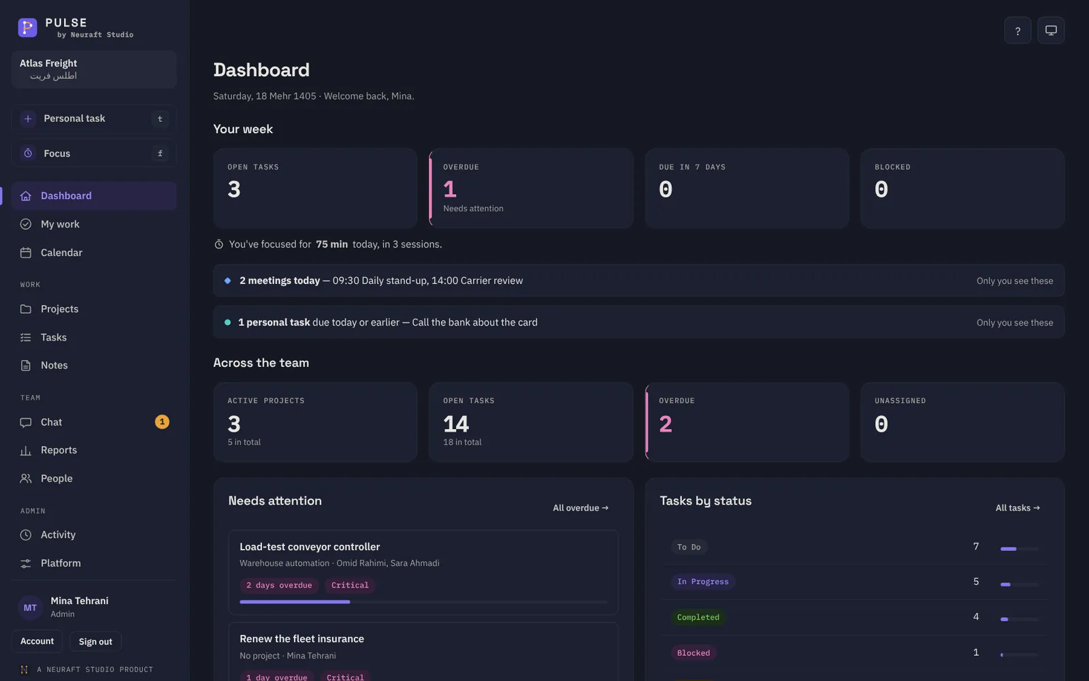
Task: Select the Blocked status tag
Action: [694, 653]
